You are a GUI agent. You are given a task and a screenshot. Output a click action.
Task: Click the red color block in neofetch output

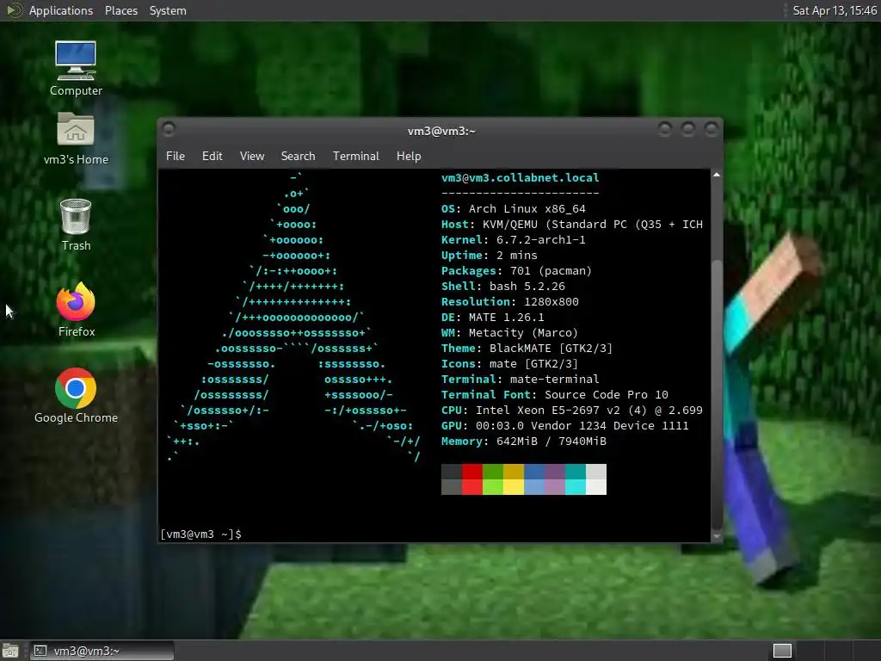tap(472, 479)
